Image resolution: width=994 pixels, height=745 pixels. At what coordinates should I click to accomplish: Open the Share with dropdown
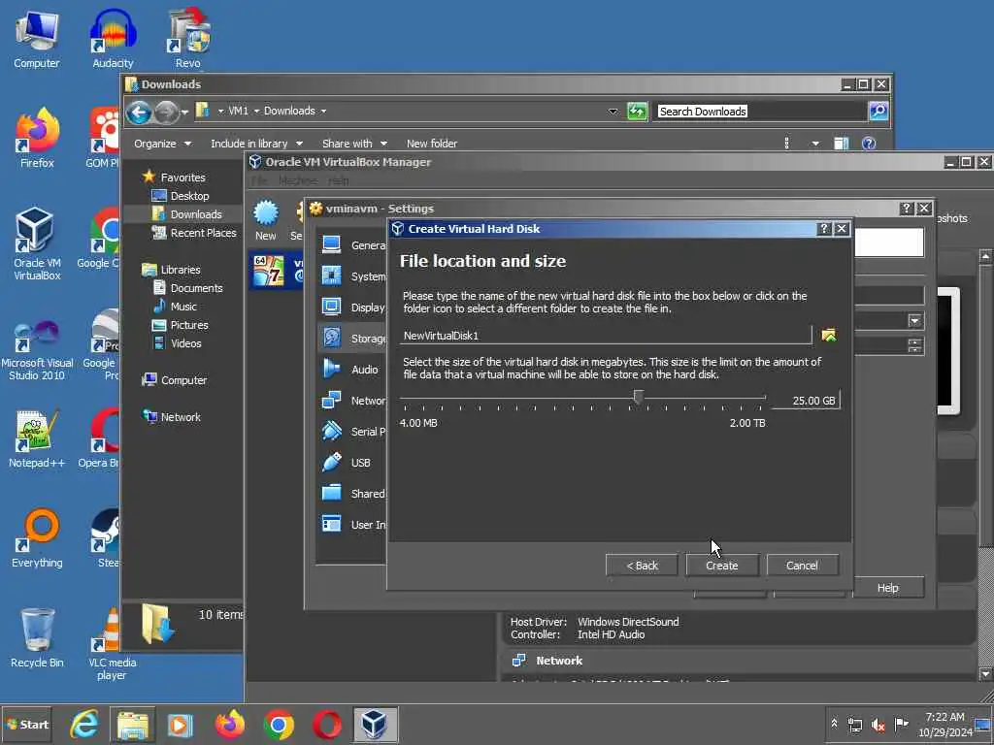[354, 144]
